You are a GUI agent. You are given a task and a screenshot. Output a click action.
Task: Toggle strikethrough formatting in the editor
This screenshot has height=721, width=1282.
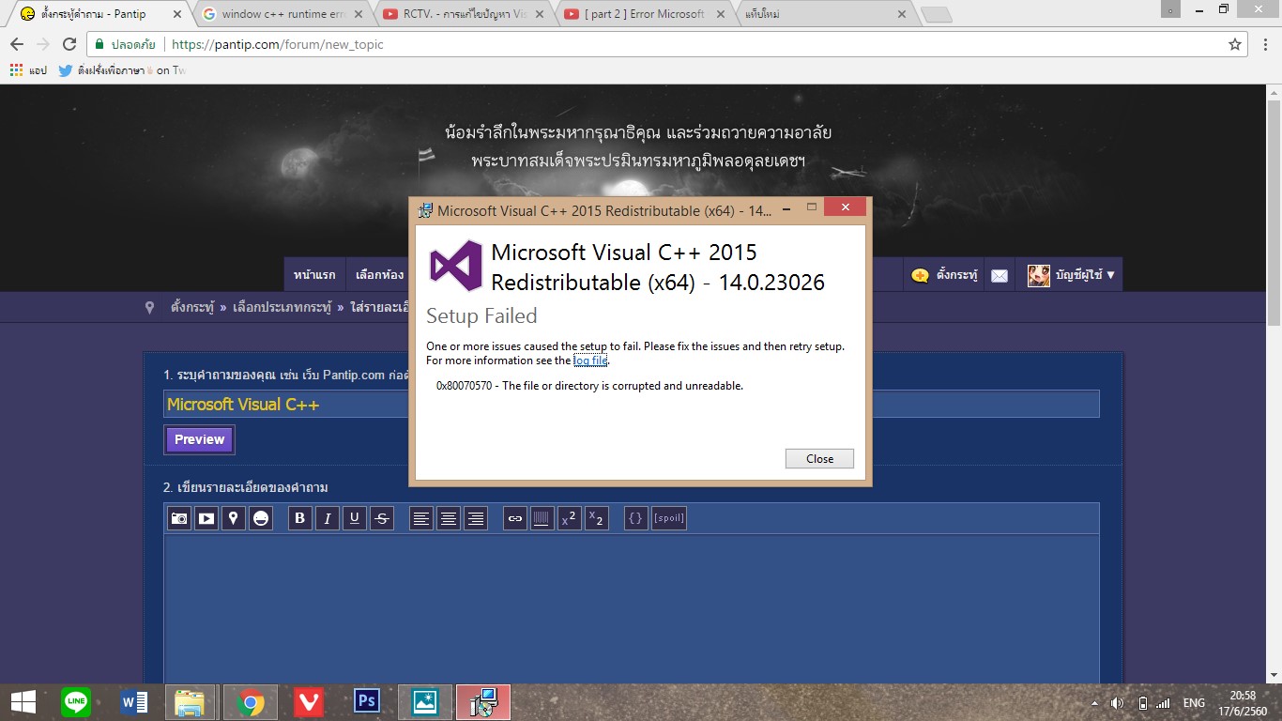pos(382,518)
